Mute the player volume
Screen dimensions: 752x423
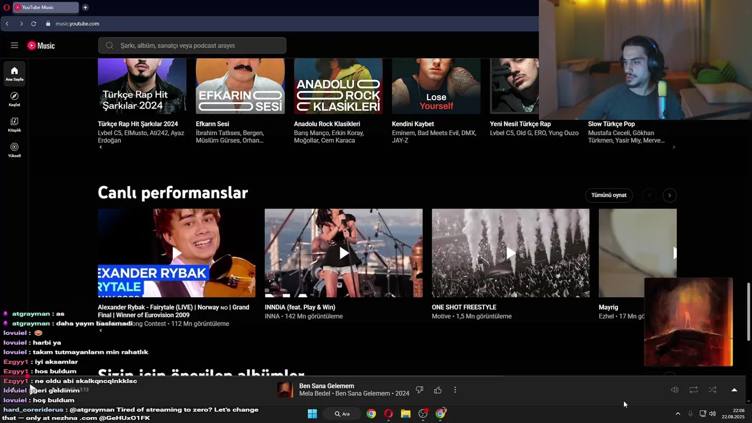point(674,390)
